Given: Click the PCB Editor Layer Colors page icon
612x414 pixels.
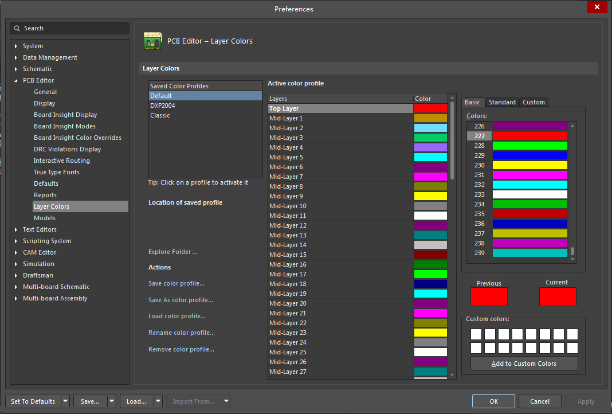Looking at the screenshot, I should pos(152,41).
